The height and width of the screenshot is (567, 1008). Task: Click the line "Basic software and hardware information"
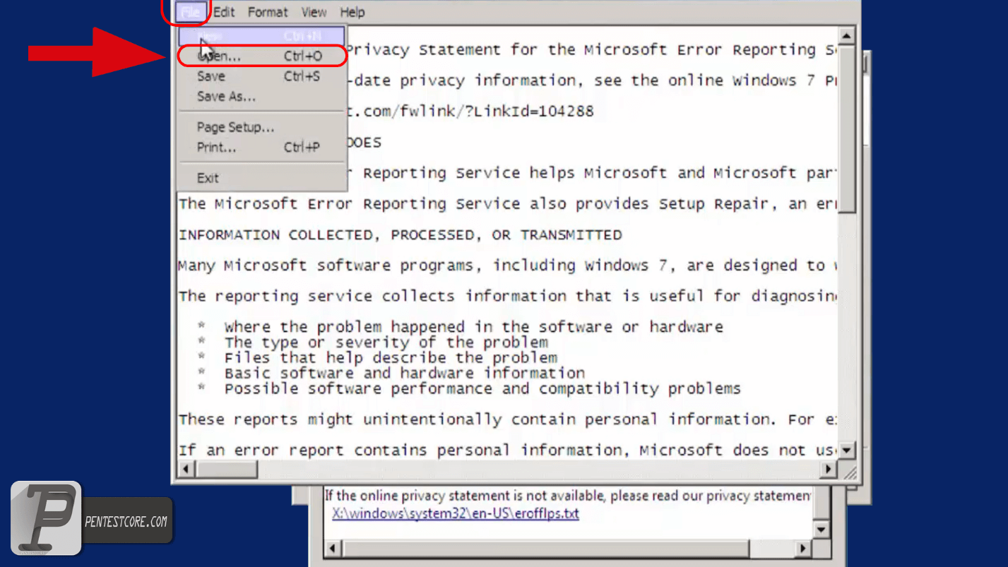pos(404,373)
